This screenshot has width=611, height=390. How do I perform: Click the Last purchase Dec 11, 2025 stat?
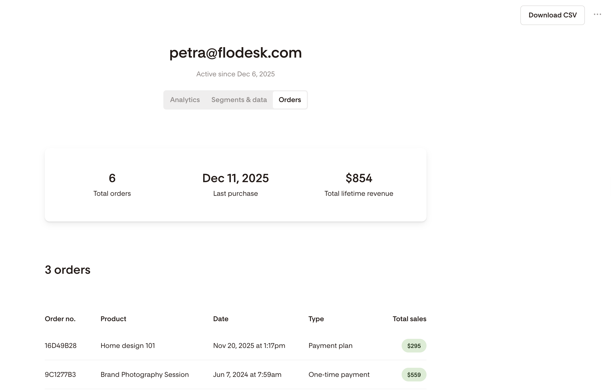point(236,185)
